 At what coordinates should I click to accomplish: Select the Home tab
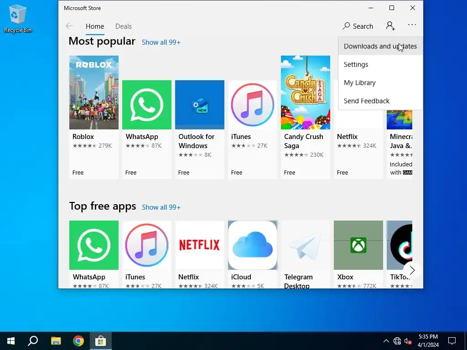coord(95,26)
